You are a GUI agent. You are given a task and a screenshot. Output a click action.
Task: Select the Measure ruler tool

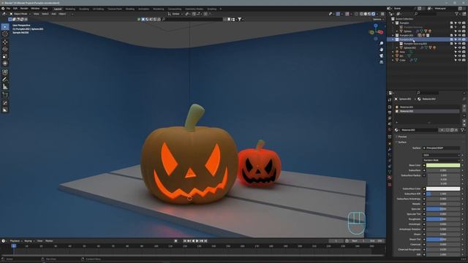pyautogui.click(x=5, y=87)
